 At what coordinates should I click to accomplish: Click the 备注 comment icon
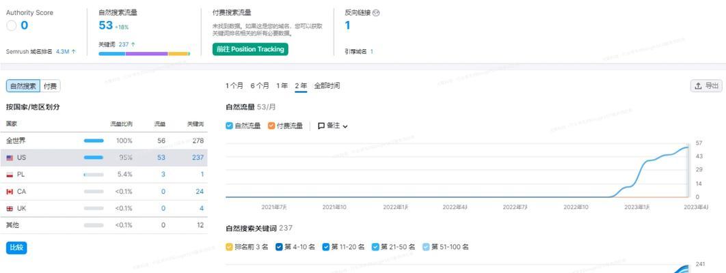[321, 126]
